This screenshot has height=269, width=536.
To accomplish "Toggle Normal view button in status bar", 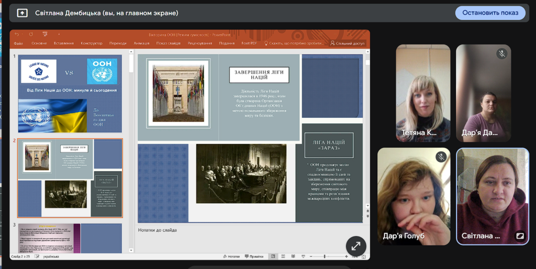I will (x=273, y=256).
